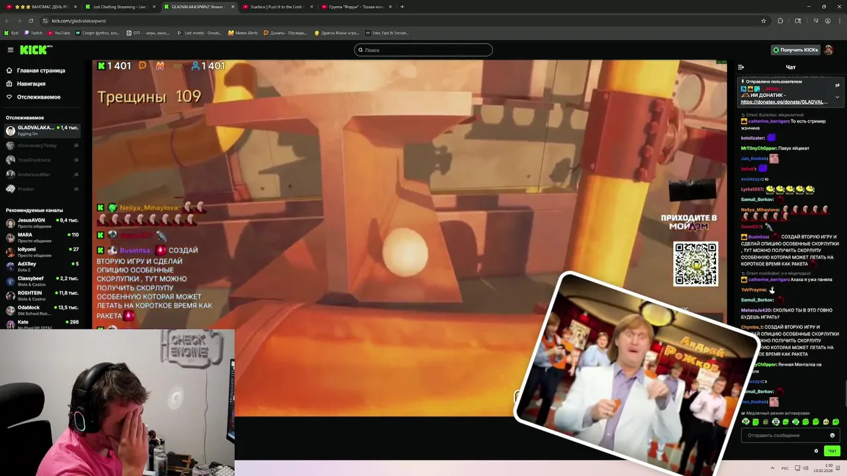Click the Kick logo in the header
Viewport: 847px width, 476px height.
click(36, 50)
